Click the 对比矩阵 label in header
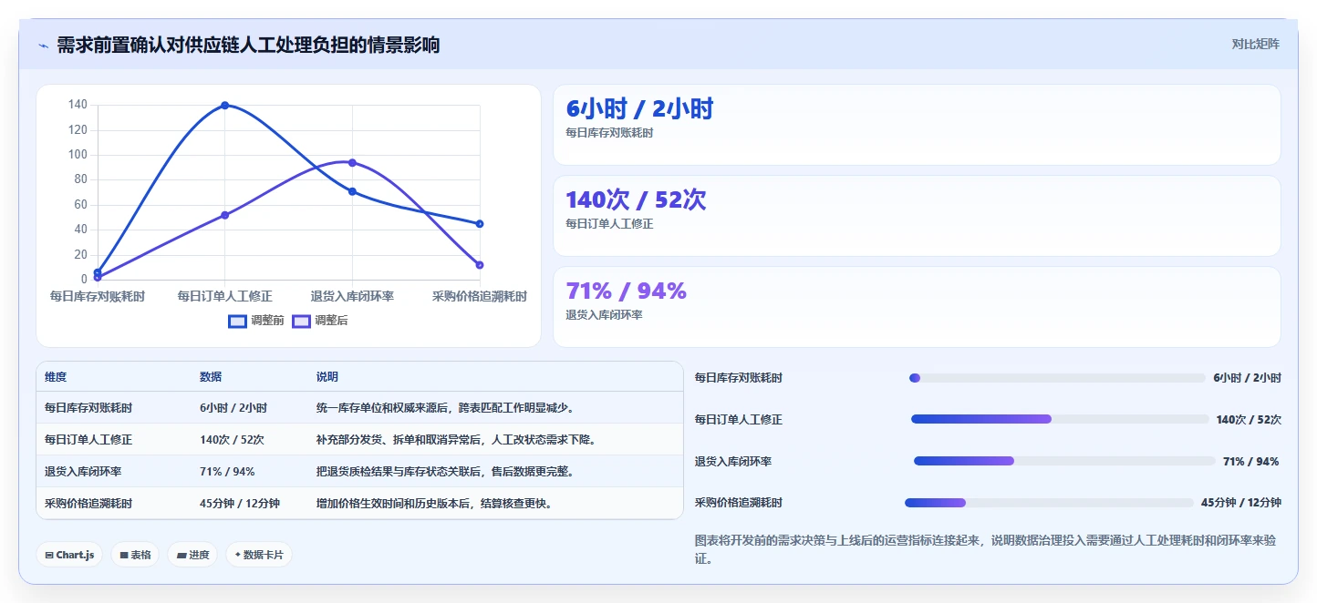Screen dimensions: 1317x603 1255,44
